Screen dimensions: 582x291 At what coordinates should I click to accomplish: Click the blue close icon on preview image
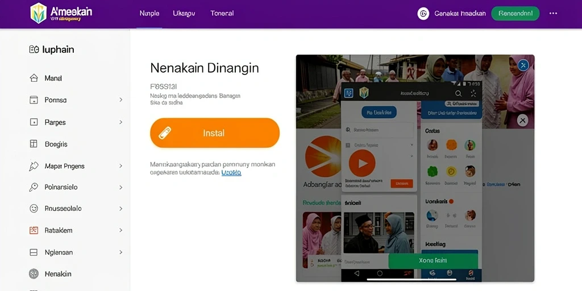[x=523, y=65]
